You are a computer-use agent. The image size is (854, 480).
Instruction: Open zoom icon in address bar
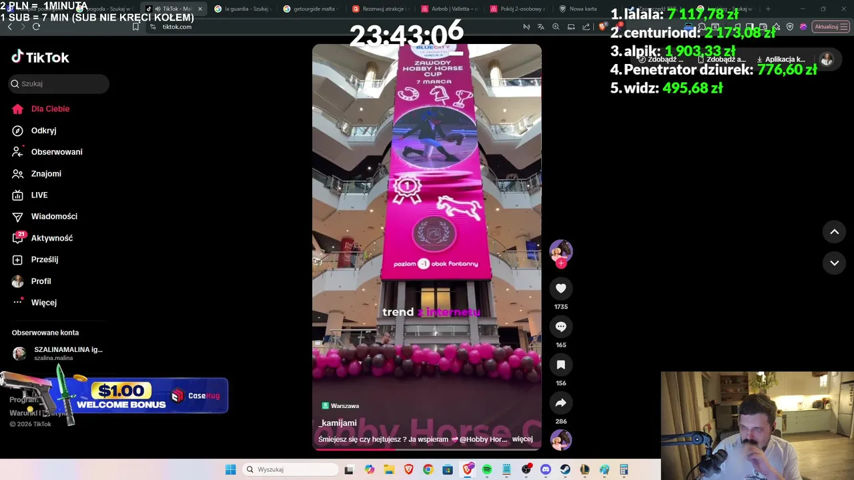coord(556,27)
